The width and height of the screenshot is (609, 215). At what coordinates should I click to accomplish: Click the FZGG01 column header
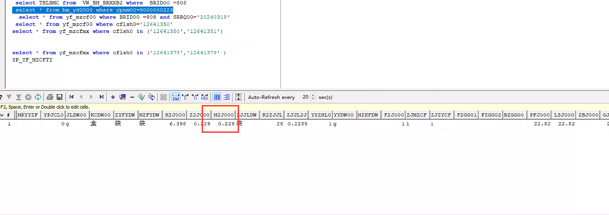pyautogui.click(x=467, y=115)
